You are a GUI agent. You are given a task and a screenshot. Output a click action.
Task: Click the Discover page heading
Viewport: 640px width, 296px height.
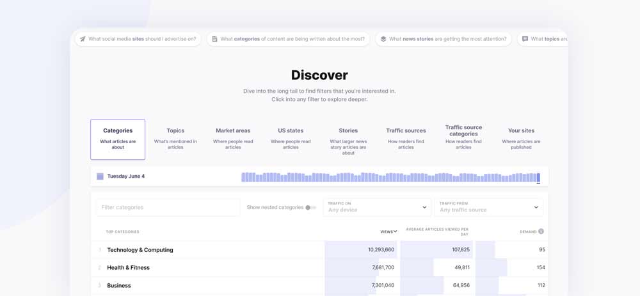tap(319, 75)
